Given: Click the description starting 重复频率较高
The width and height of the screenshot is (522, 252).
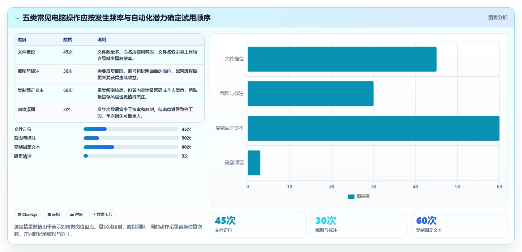Looking at the screenshot, I should (x=147, y=93).
